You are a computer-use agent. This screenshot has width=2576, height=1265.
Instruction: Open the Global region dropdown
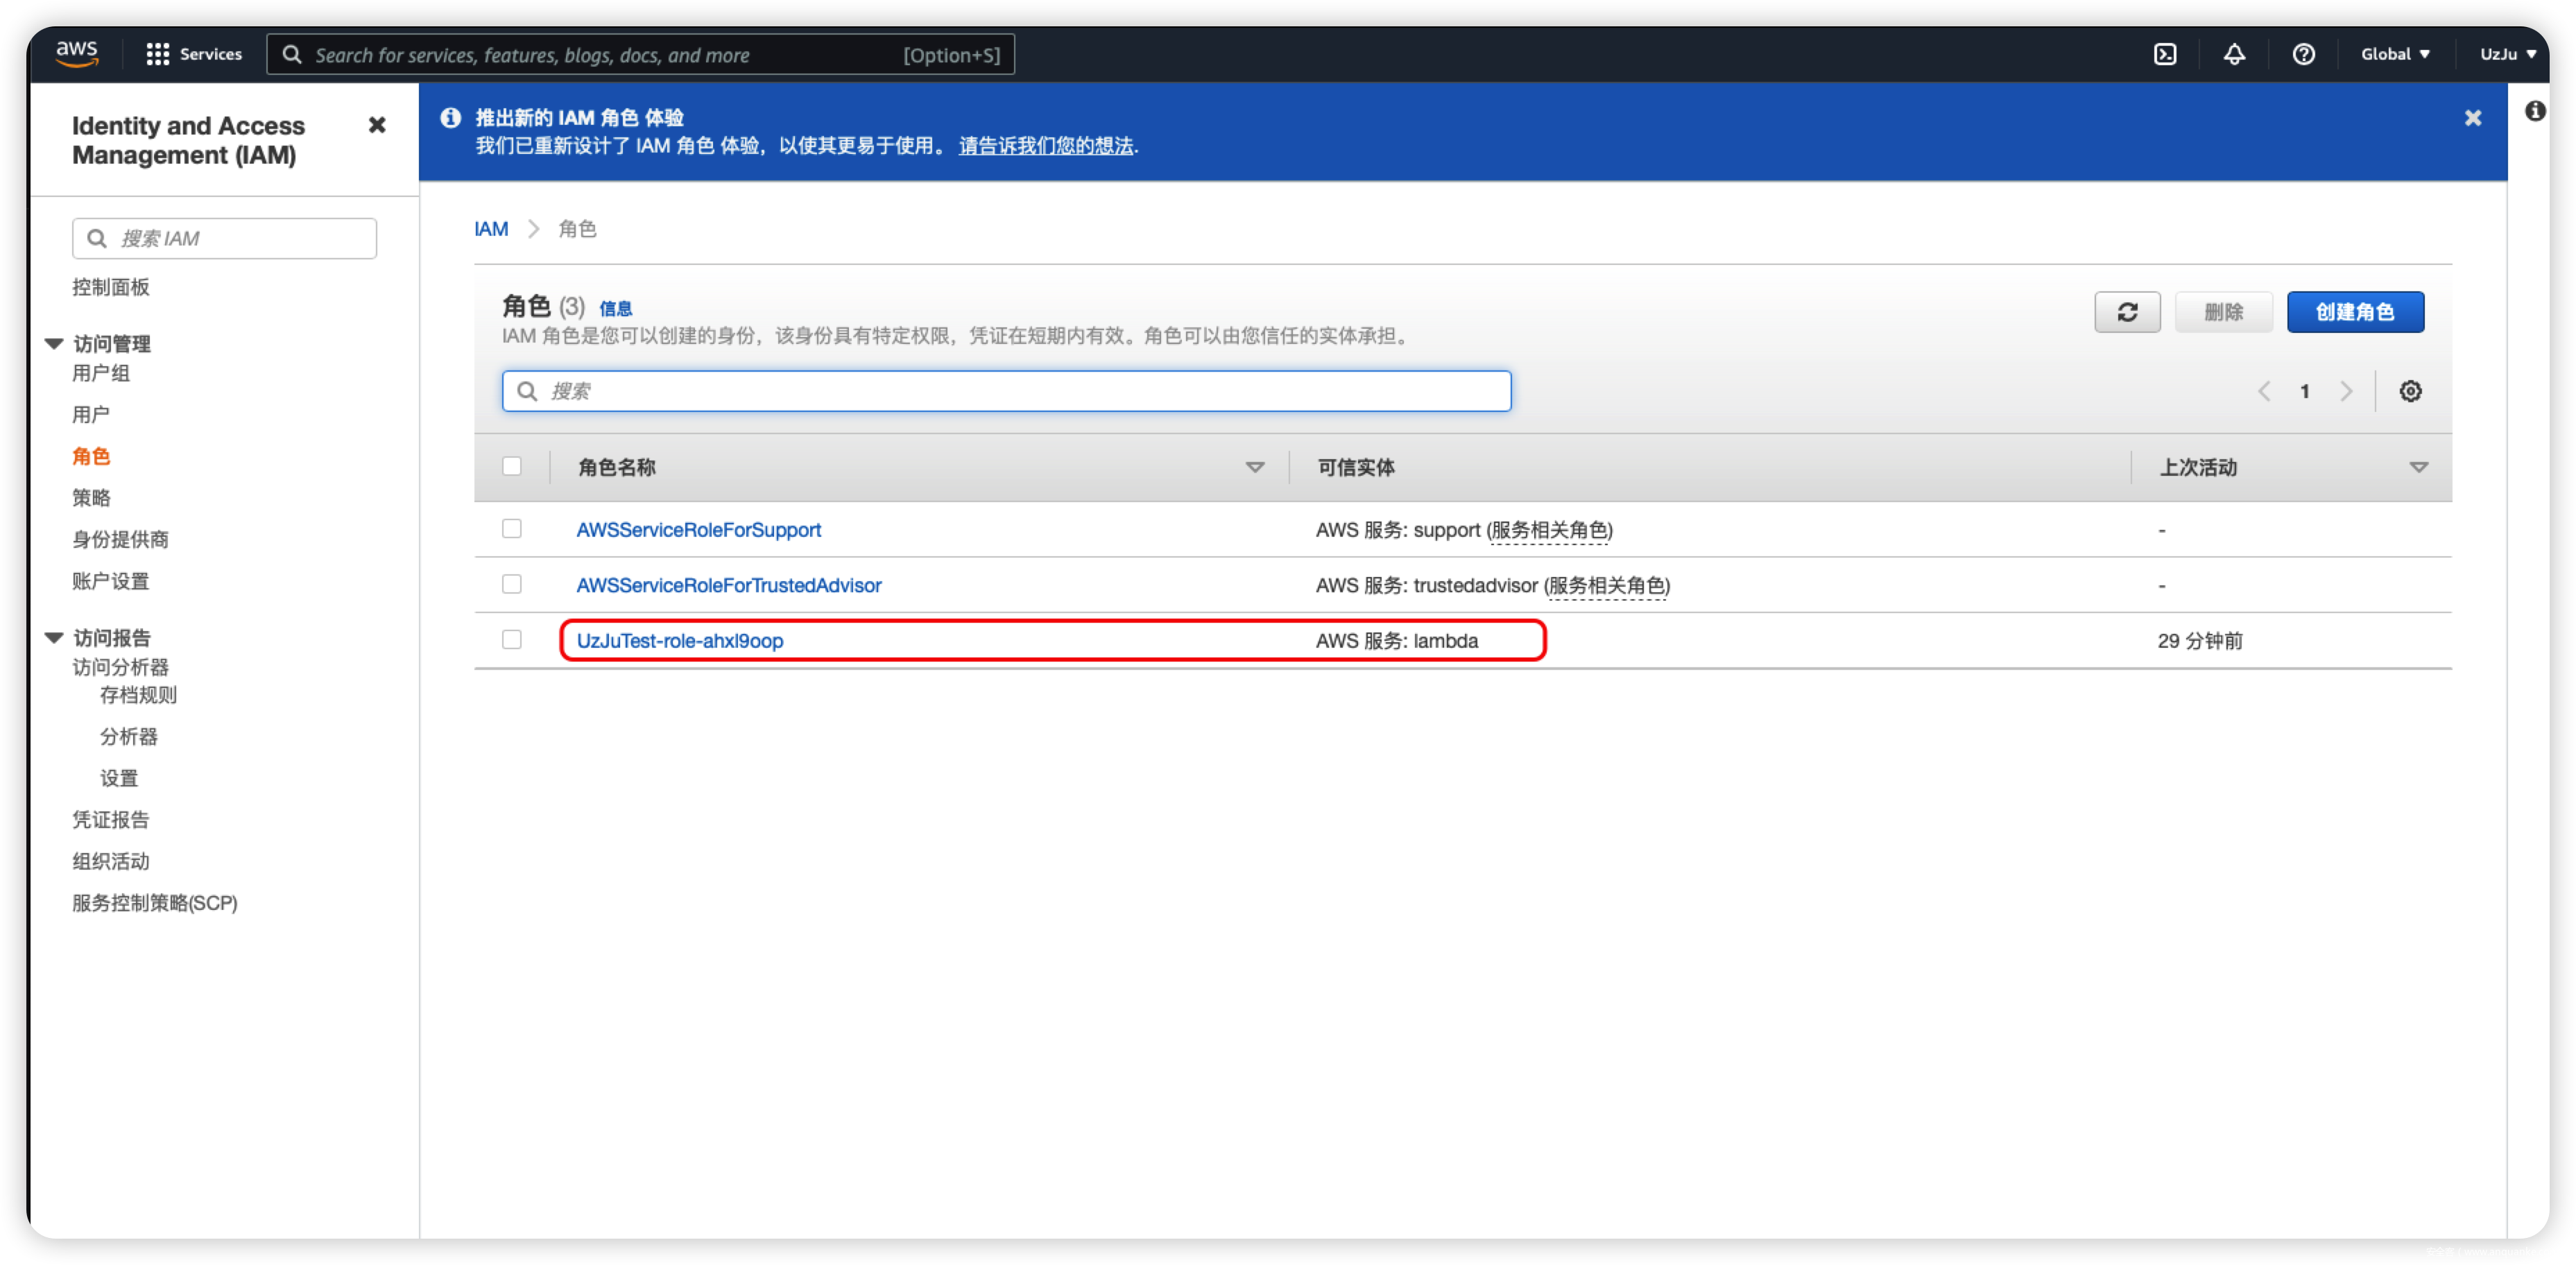[x=2395, y=54]
